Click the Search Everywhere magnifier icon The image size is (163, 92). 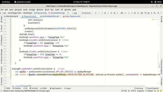[158, 13]
